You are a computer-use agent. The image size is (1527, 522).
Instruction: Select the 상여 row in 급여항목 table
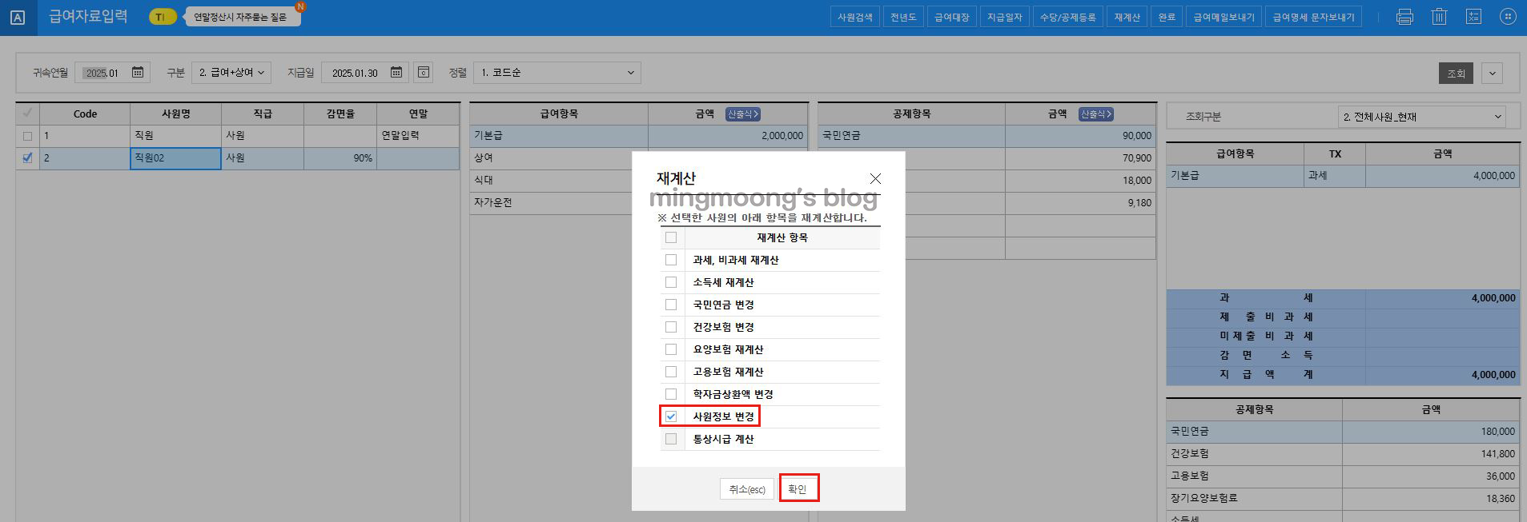click(638, 158)
